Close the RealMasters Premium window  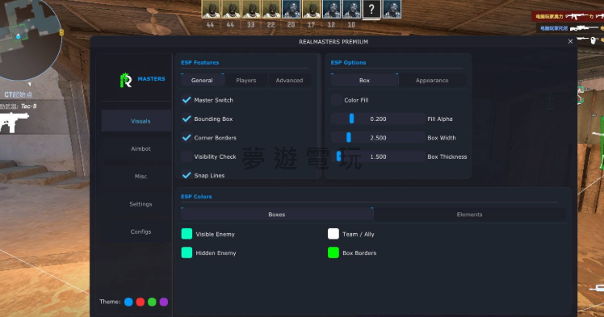tap(570, 42)
